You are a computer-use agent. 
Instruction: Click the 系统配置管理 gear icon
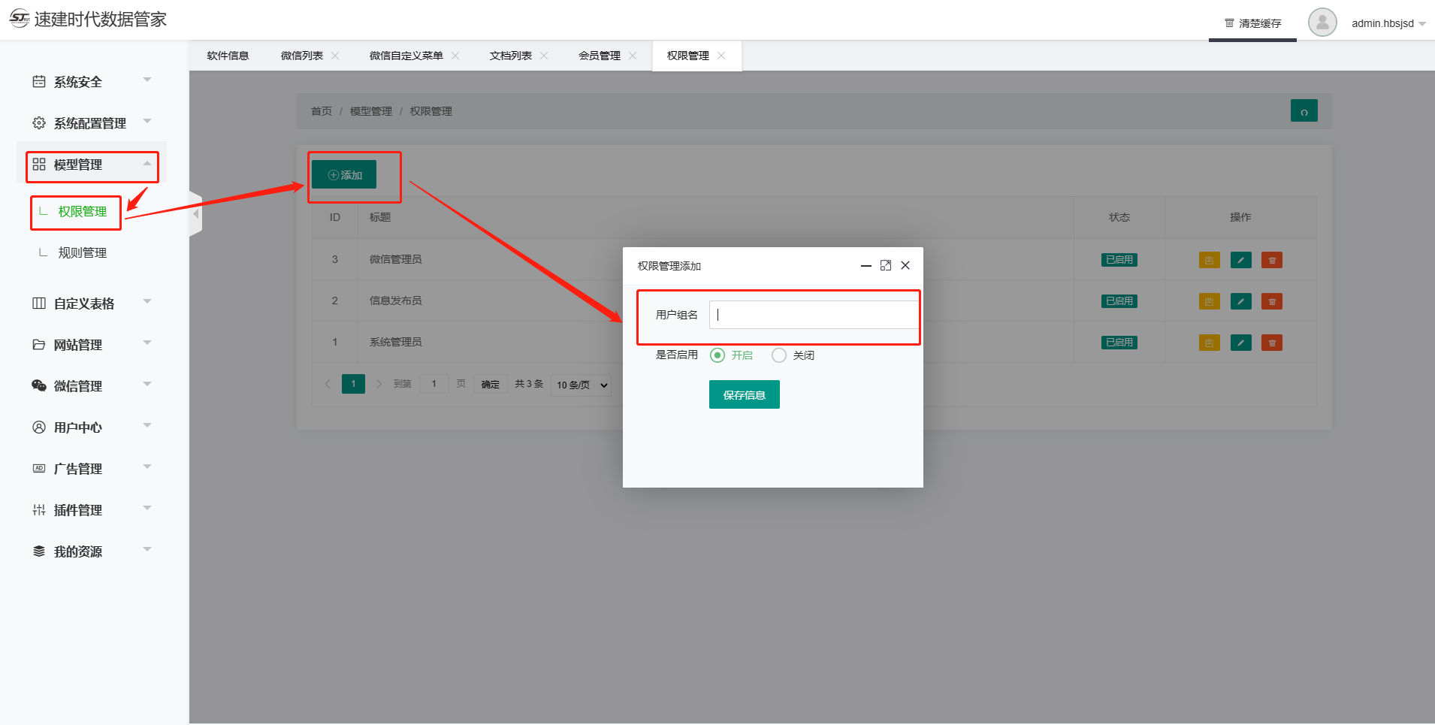[x=39, y=122]
